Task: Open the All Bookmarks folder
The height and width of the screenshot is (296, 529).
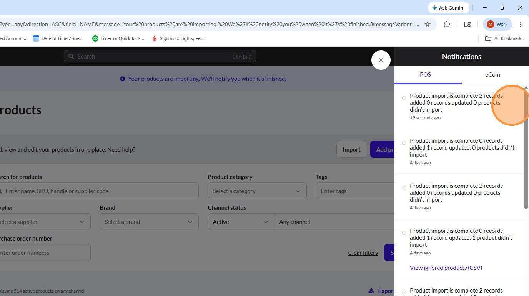Action: click(504, 38)
